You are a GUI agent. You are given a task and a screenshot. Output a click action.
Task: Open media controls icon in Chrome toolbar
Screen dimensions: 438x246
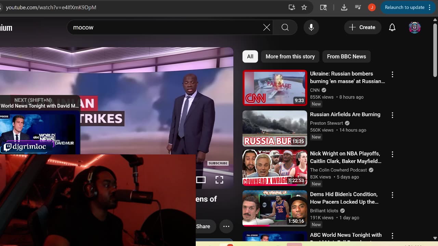358,7
